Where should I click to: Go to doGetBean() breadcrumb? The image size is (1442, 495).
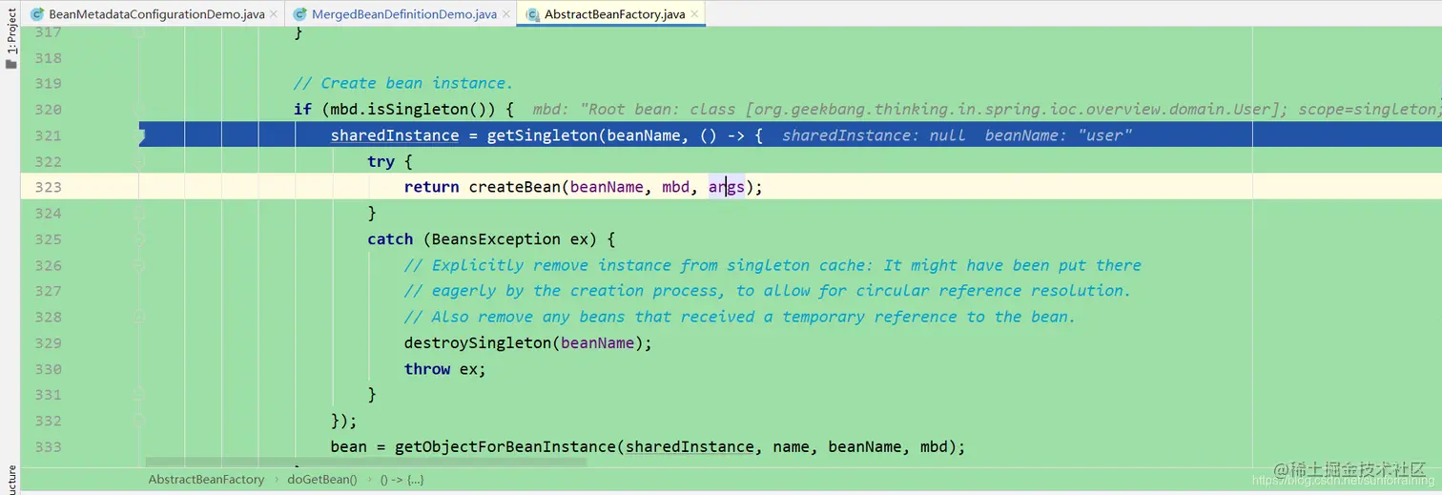pyautogui.click(x=322, y=480)
